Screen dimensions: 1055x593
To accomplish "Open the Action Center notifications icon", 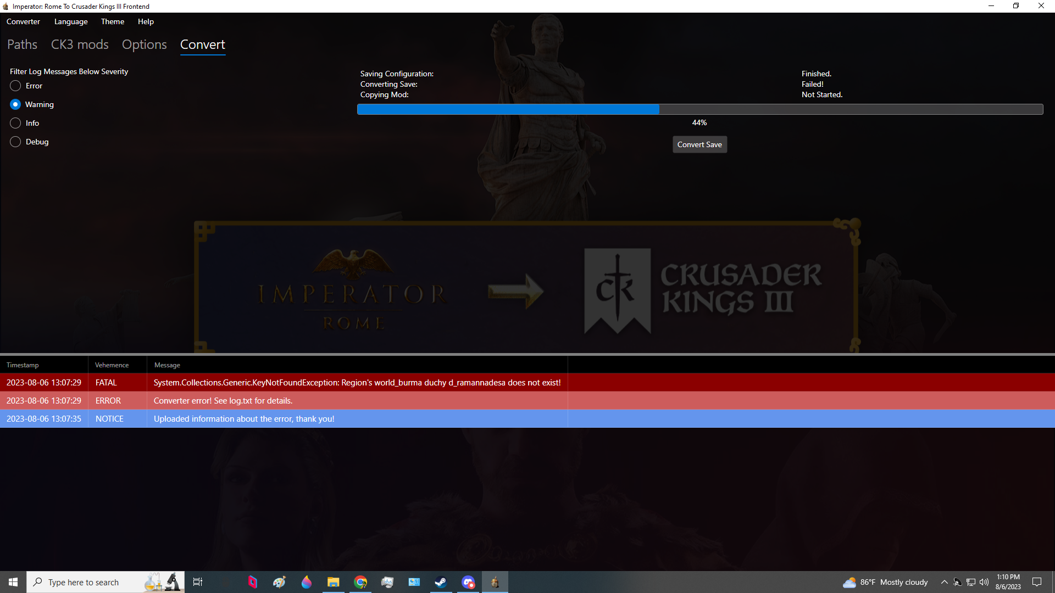I will 1037,582.
